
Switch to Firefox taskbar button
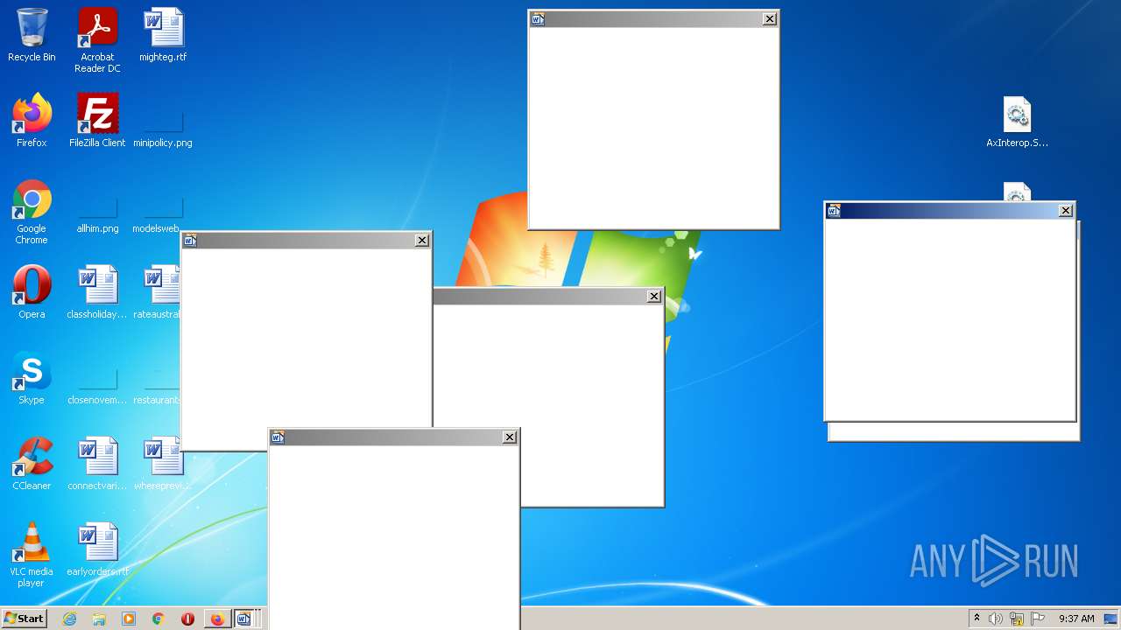coord(217,619)
